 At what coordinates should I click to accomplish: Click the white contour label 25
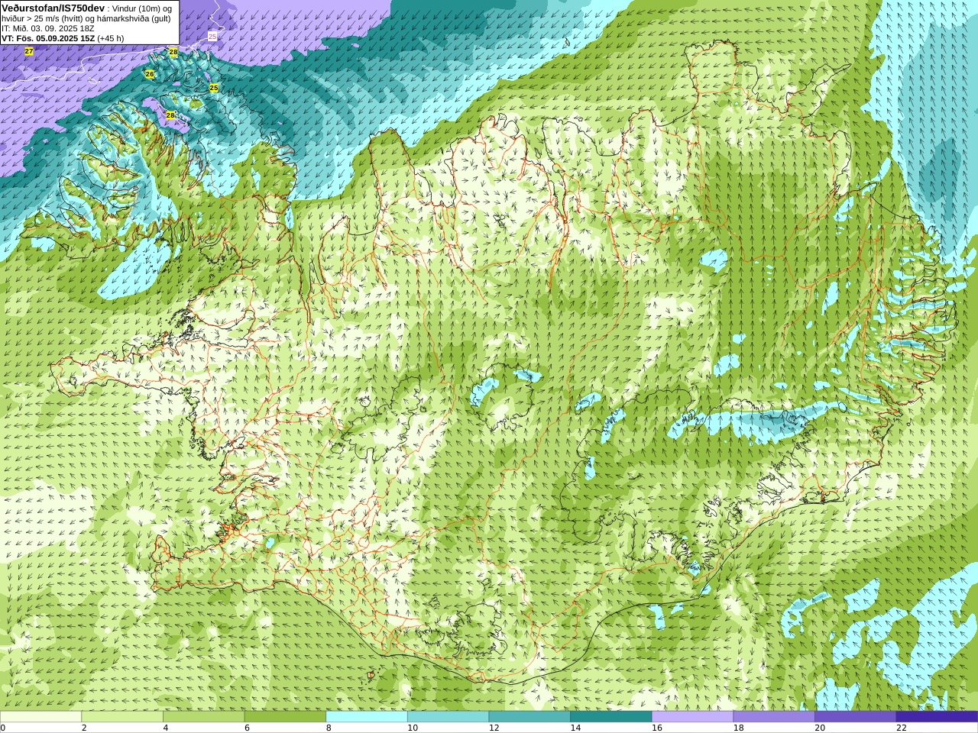(212, 37)
